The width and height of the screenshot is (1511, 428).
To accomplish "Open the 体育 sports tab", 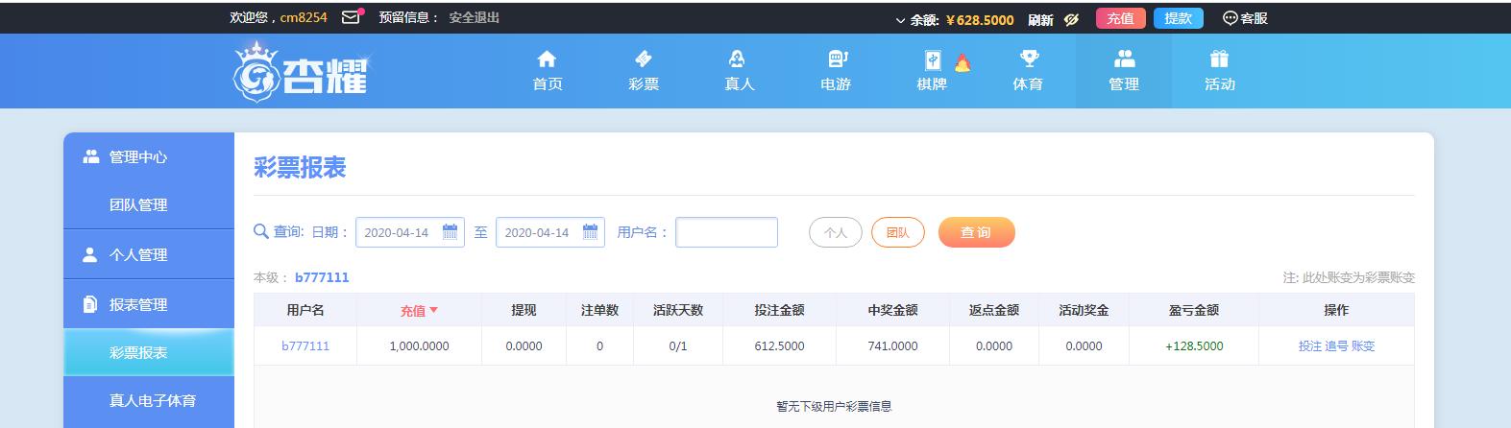I will 1028,71.
